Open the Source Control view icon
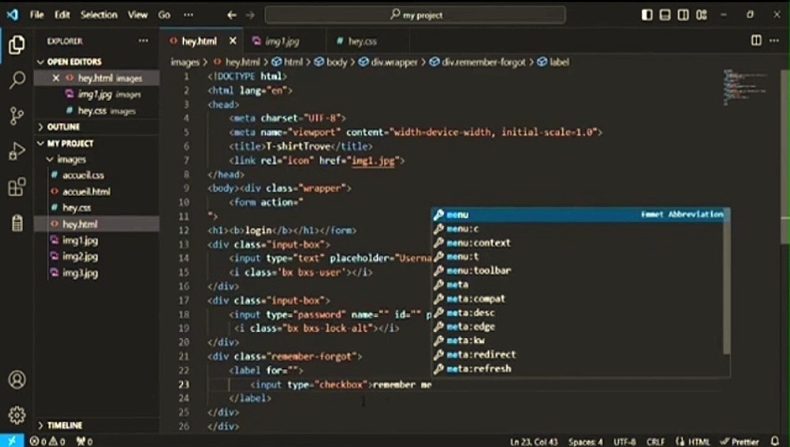 pyautogui.click(x=17, y=115)
